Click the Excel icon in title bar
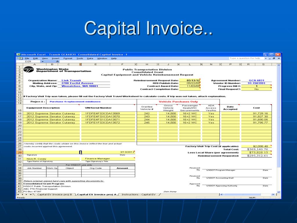This screenshot has height=223, width=297. (x=18, y=55)
